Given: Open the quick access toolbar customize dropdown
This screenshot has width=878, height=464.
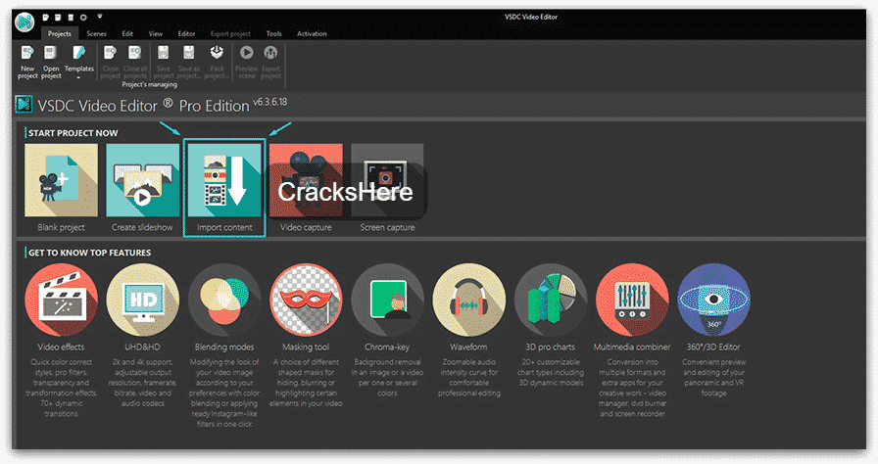Looking at the screenshot, I should click(x=100, y=18).
